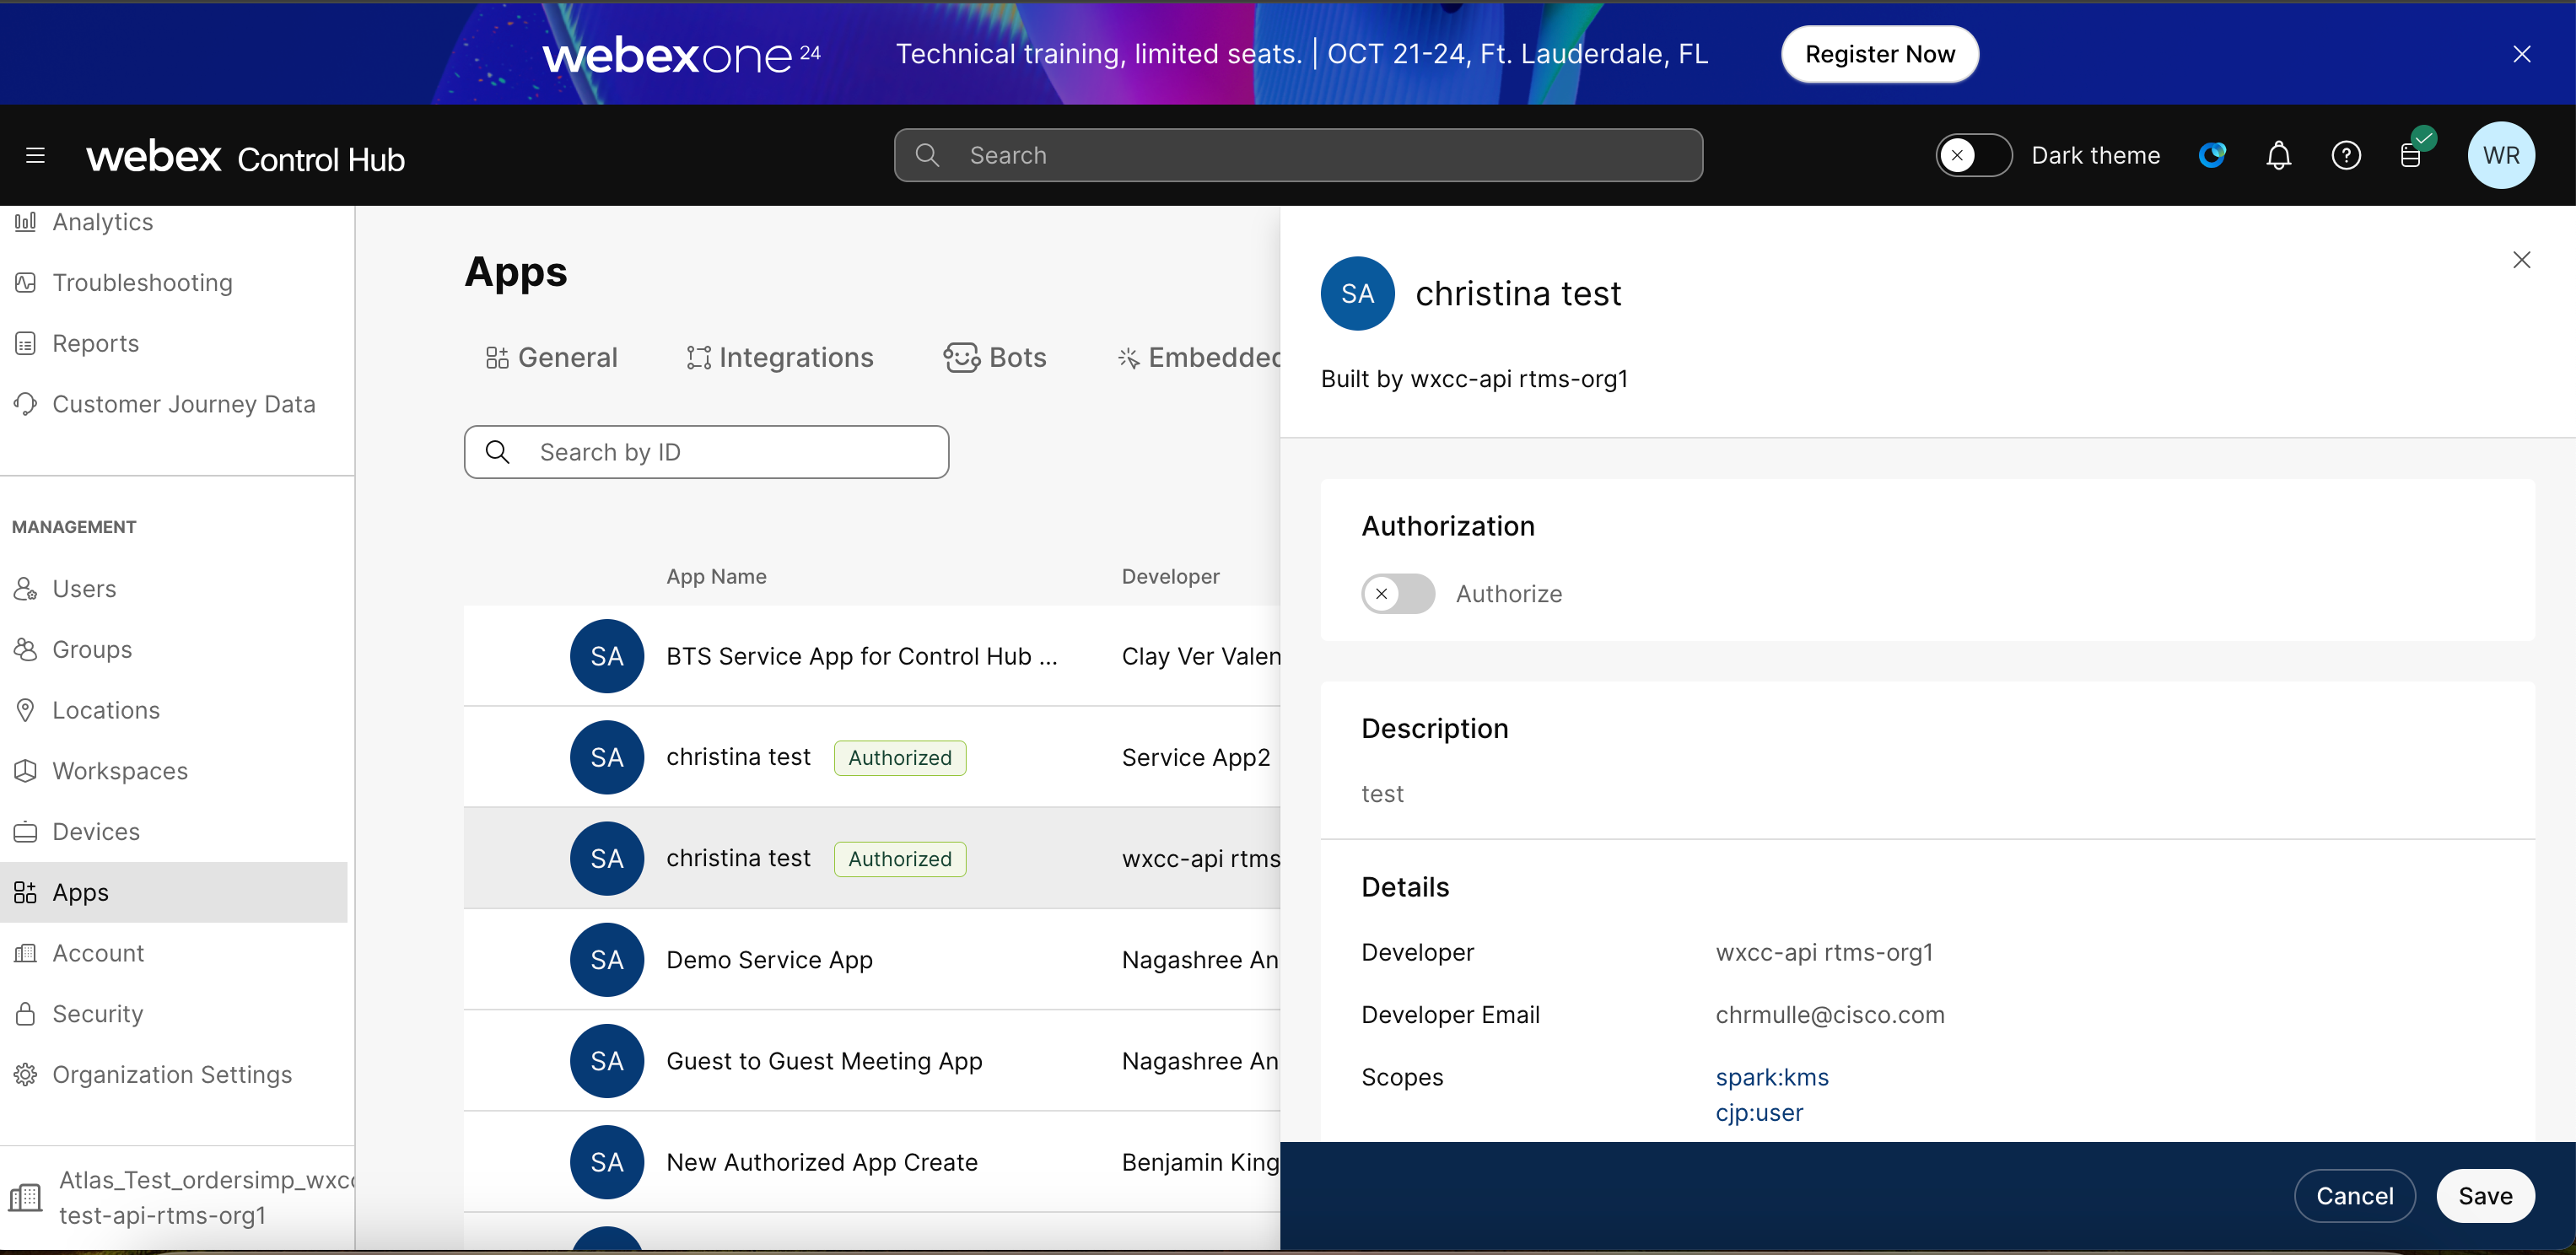Click Register Now in the banner

[1879, 54]
